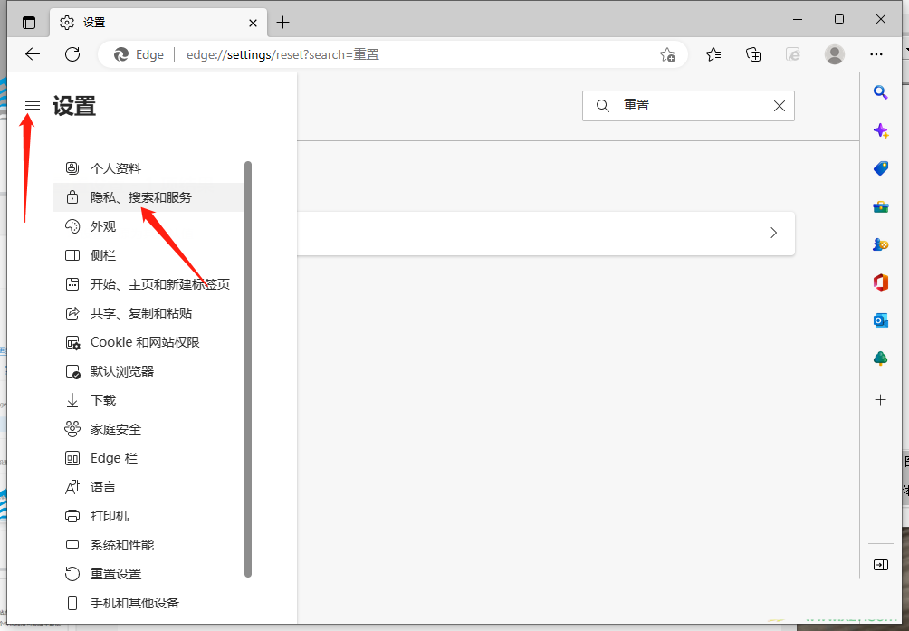Click the lock icon for privacy settings
909x631 pixels.
pyautogui.click(x=72, y=197)
